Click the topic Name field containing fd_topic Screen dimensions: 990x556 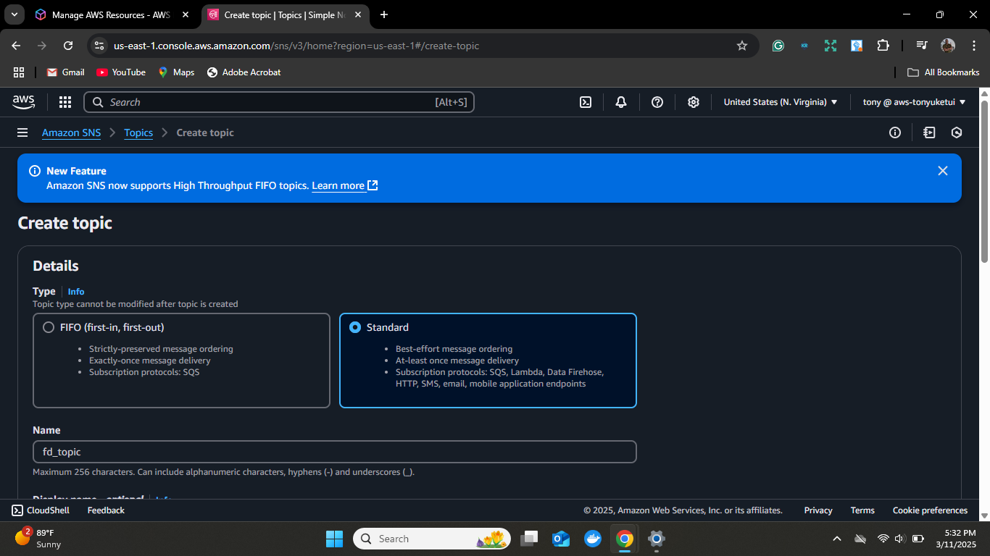click(x=335, y=452)
